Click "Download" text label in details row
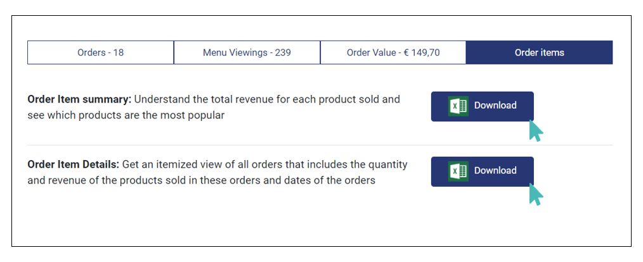The image size is (643, 262). click(x=495, y=171)
